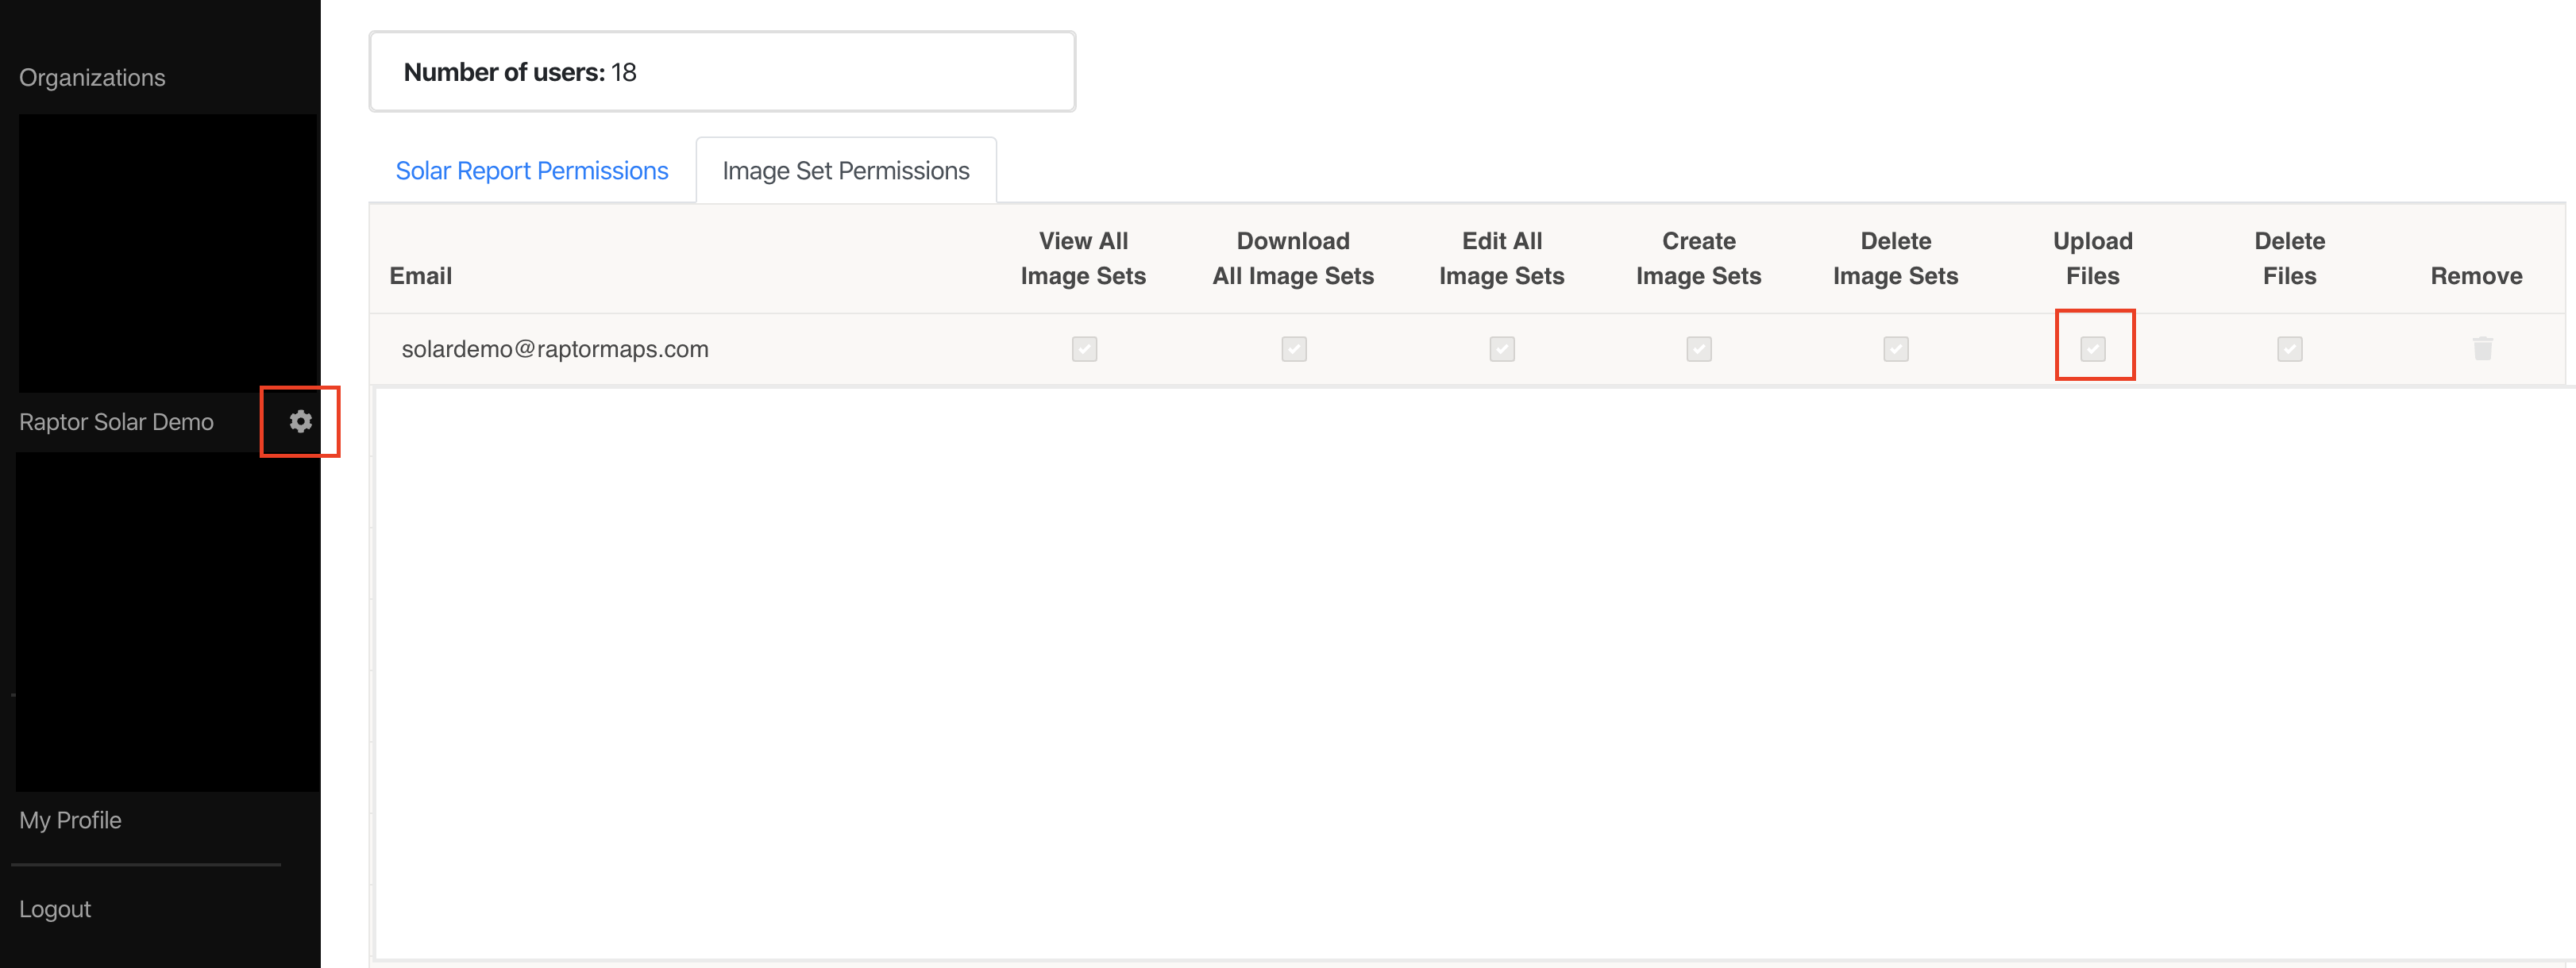The width and height of the screenshot is (2576, 968).
Task: Toggle Download All Image Sets checkbox
Action: point(1293,348)
